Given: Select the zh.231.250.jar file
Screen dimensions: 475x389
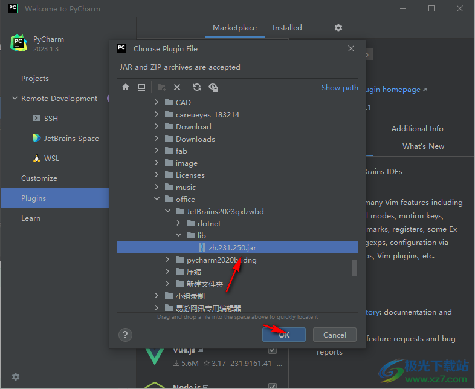Looking at the screenshot, I should coord(237,247).
